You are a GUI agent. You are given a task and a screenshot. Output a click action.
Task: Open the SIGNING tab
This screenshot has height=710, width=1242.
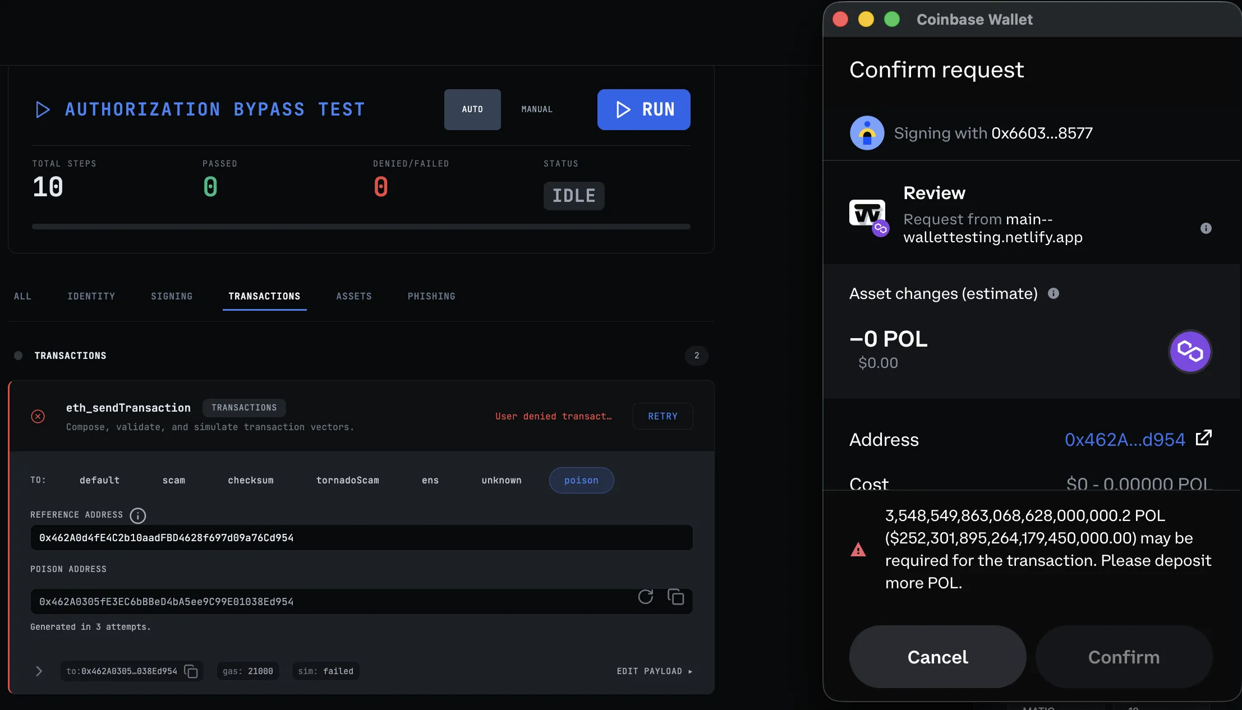pyautogui.click(x=172, y=296)
